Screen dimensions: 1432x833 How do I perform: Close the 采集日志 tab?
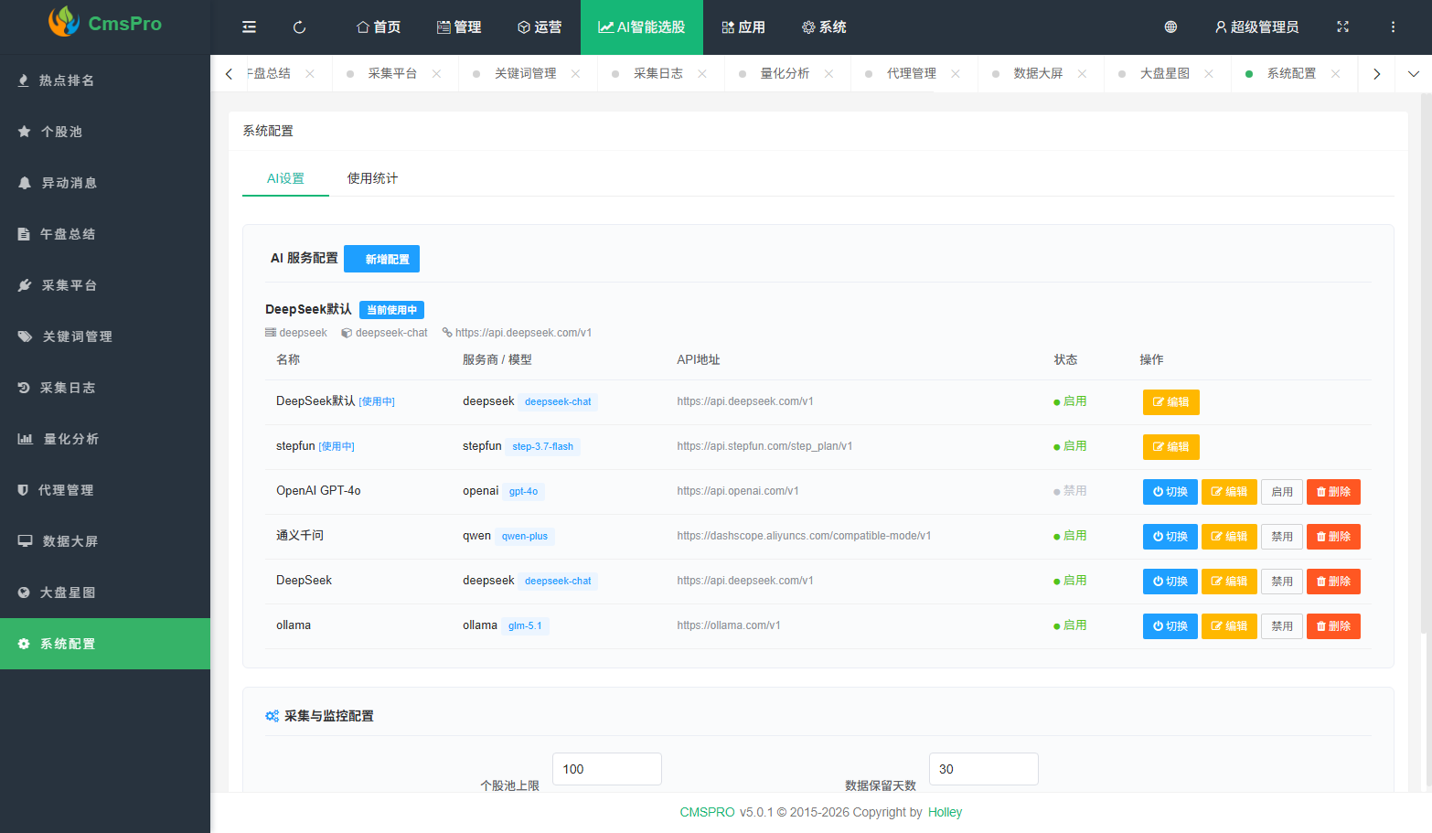pyautogui.click(x=701, y=74)
